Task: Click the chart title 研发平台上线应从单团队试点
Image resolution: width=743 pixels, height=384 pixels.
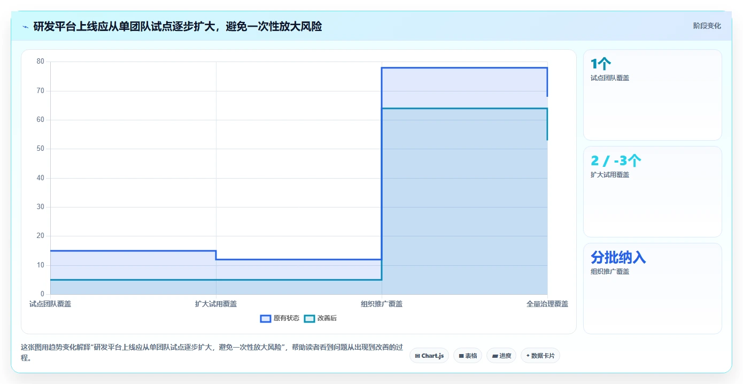Action: pos(177,26)
